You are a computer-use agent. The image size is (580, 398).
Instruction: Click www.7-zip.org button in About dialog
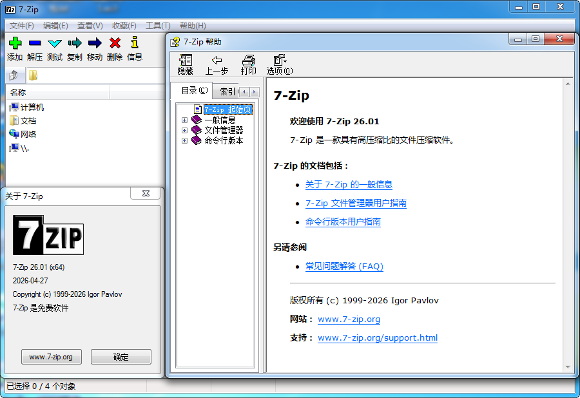[x=52, y=357]
